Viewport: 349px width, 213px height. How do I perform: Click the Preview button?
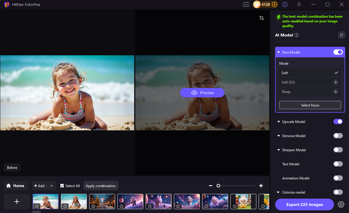click(202, 93)
